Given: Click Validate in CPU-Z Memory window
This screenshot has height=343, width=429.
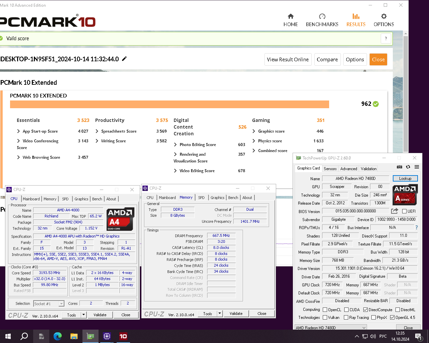Looking at the screenshot, I should 236,314.
